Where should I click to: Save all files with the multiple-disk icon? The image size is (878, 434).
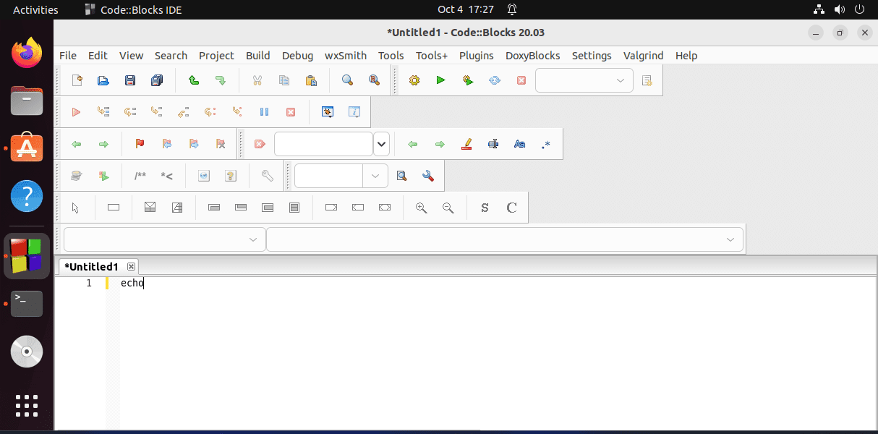pos(157,80)
